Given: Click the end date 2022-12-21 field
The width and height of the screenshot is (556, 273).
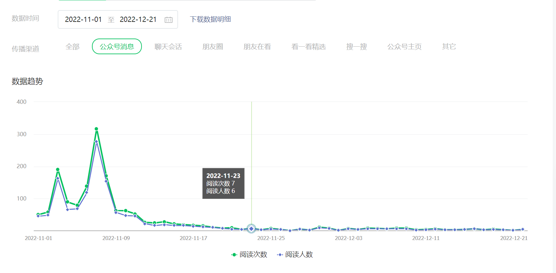Looking at the screenshot, I should 138,20.
